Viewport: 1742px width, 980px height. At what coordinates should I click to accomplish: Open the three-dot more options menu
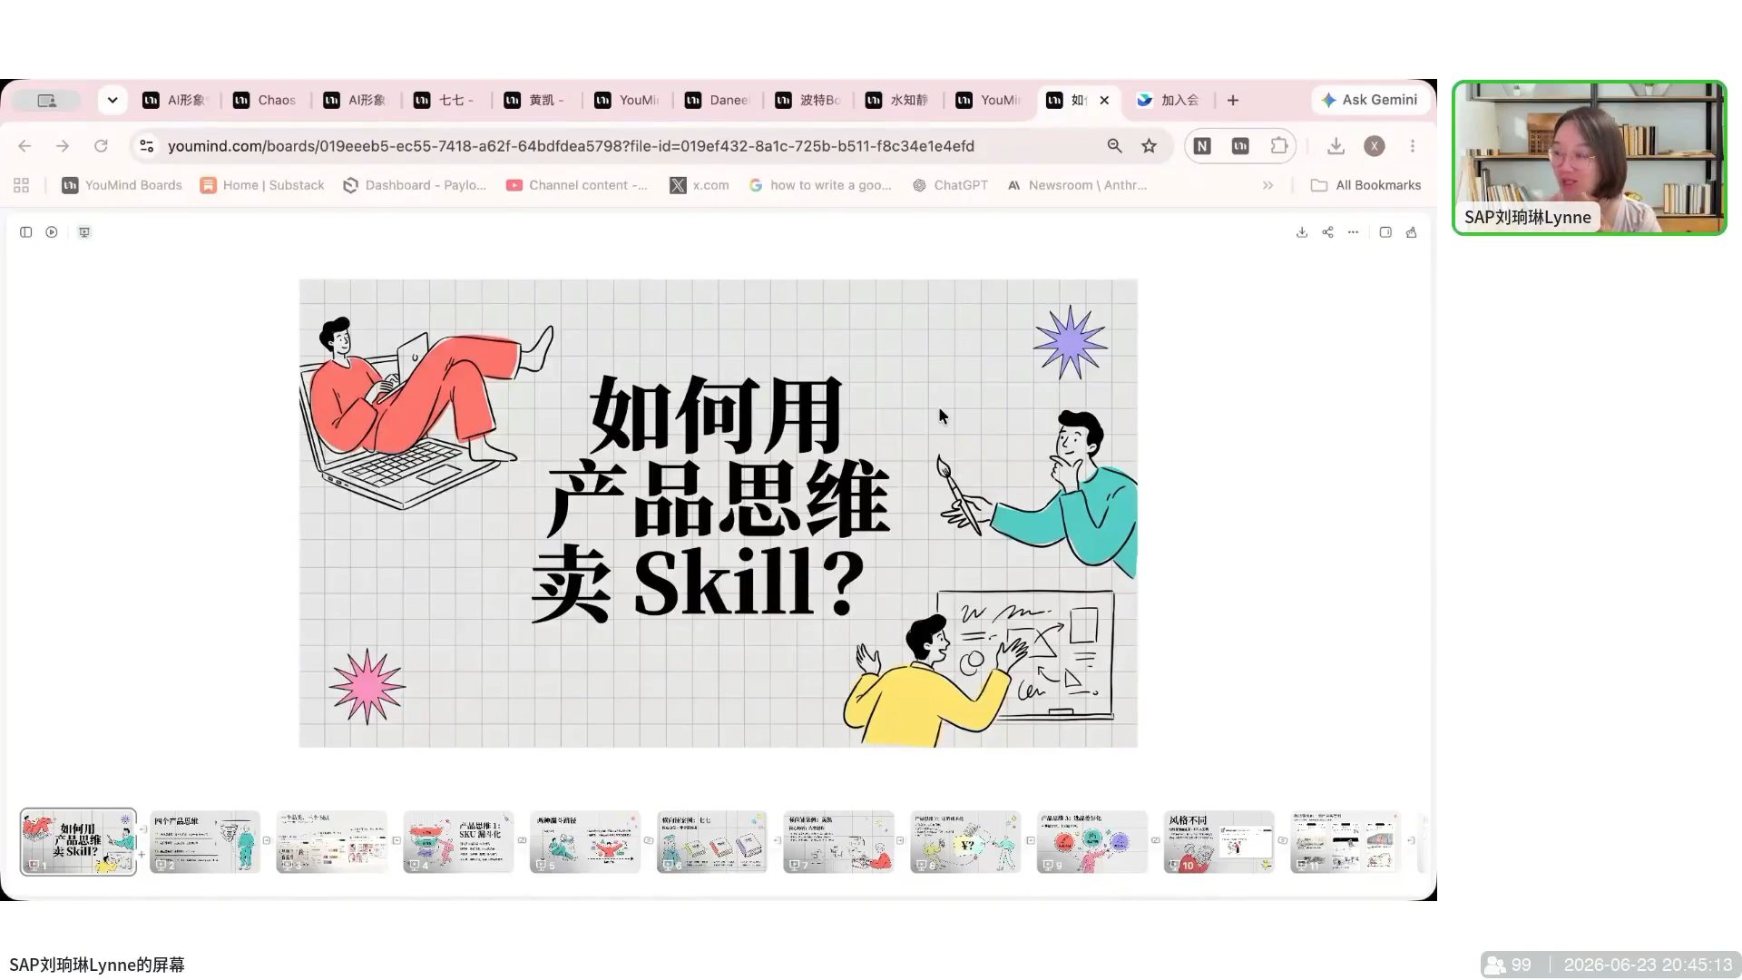[1353, 232]
